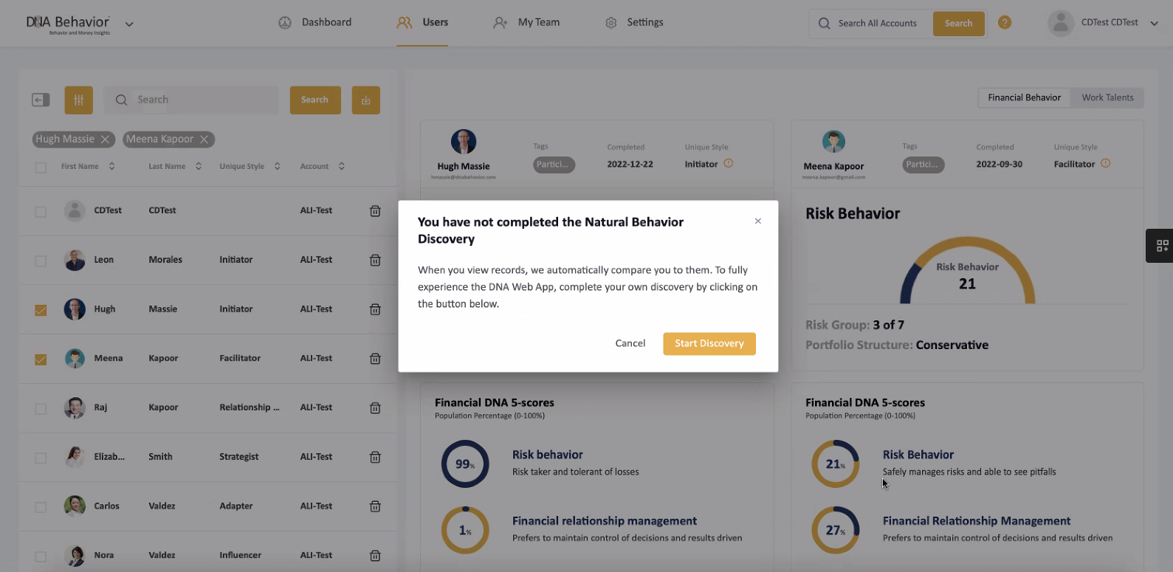Click Raj Kapoor's row avatar
The width and height of the screenshot is (1173, 572).
coord(75,407)
